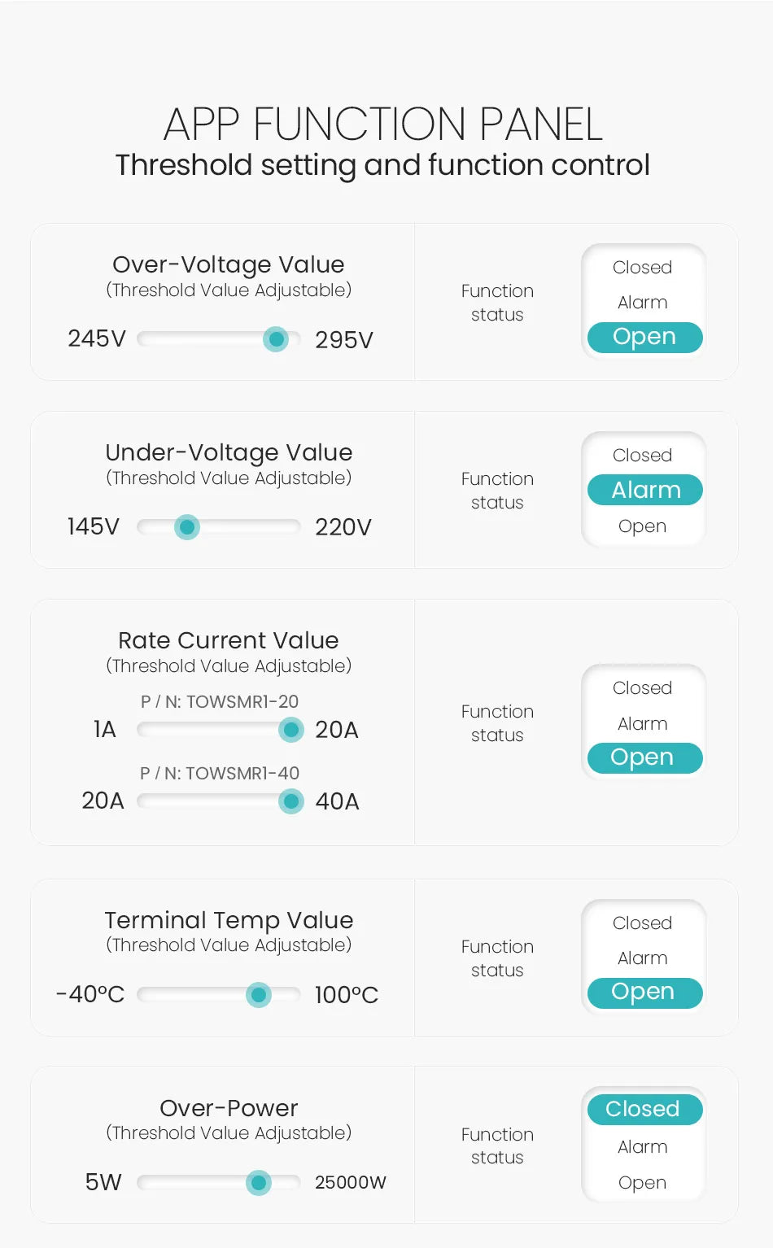Set Under-Voltage function status to Closed
Screen dimensions: 773x1248
pyautogui.click(x=642, y=456)
